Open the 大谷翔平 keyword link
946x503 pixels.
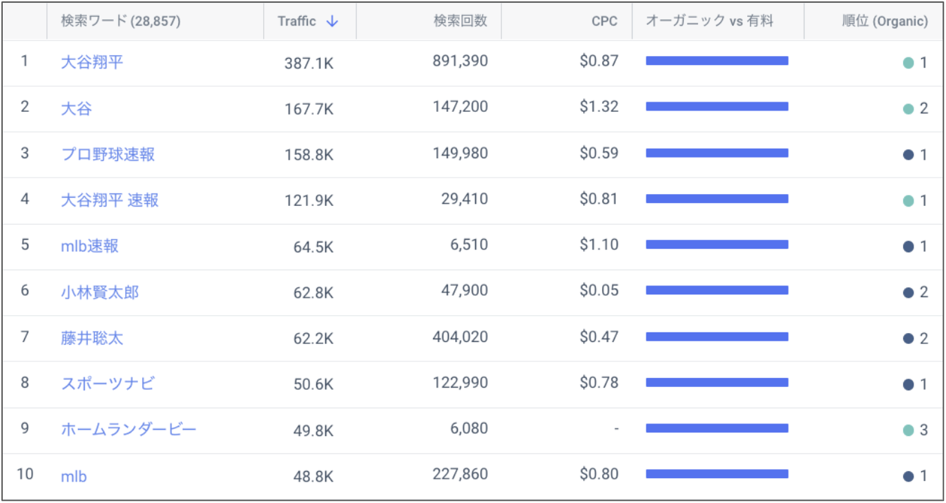[x=92, y=62]
